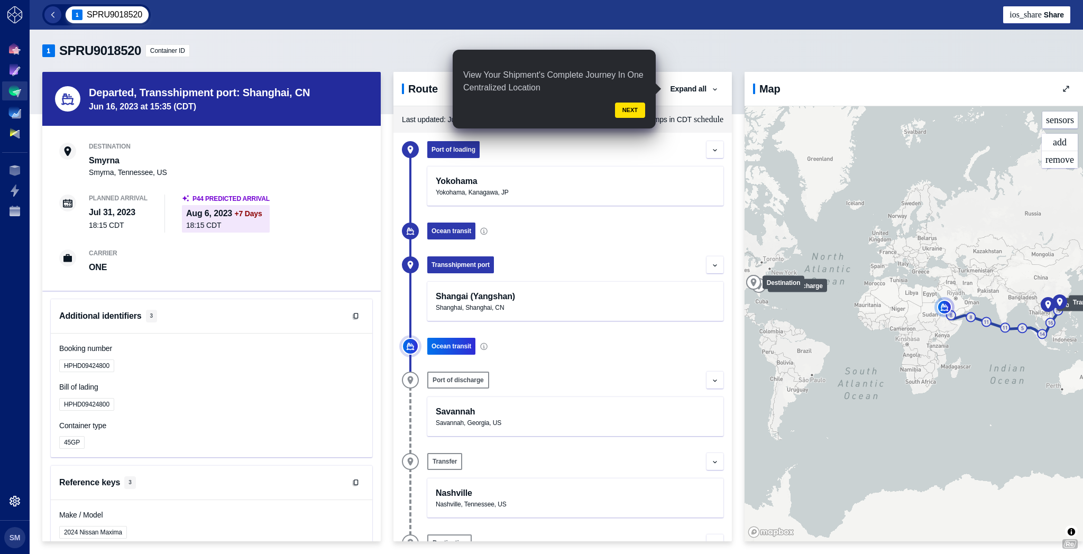Open the calendar icon in the sidebar
Viewport: 1083px width, 554px height.
point(15,211)
